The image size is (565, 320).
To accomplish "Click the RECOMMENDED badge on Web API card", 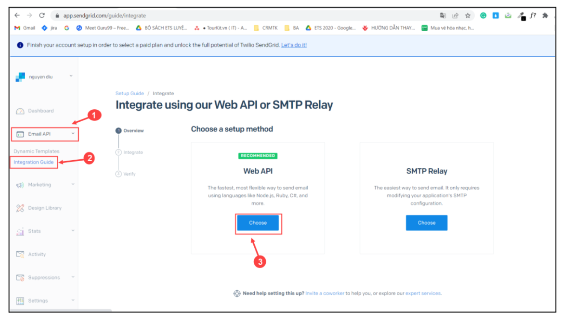I will pos(258,156).
